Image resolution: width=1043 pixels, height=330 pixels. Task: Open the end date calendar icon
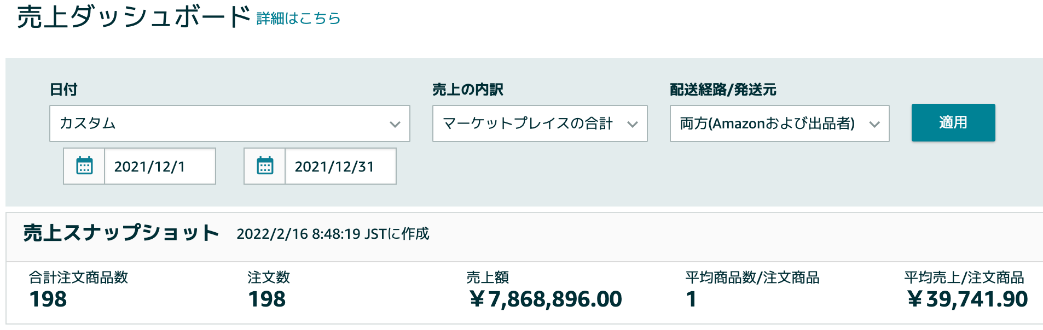pos(265,166)
